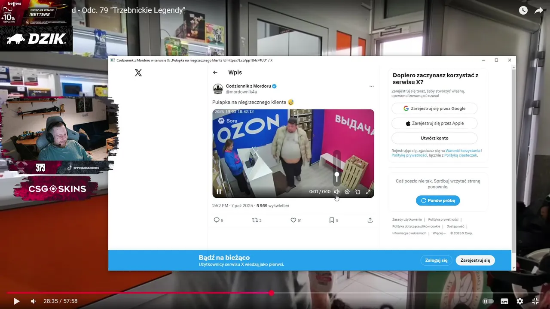Open Polityka dotycząca plików cookie link

(x=416, y=227)
